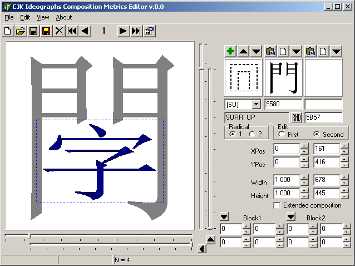
Task: Click the New file toolbar icon
Action: point(8,31)
